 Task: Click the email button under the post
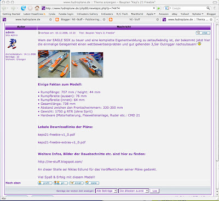click(76, 183)
